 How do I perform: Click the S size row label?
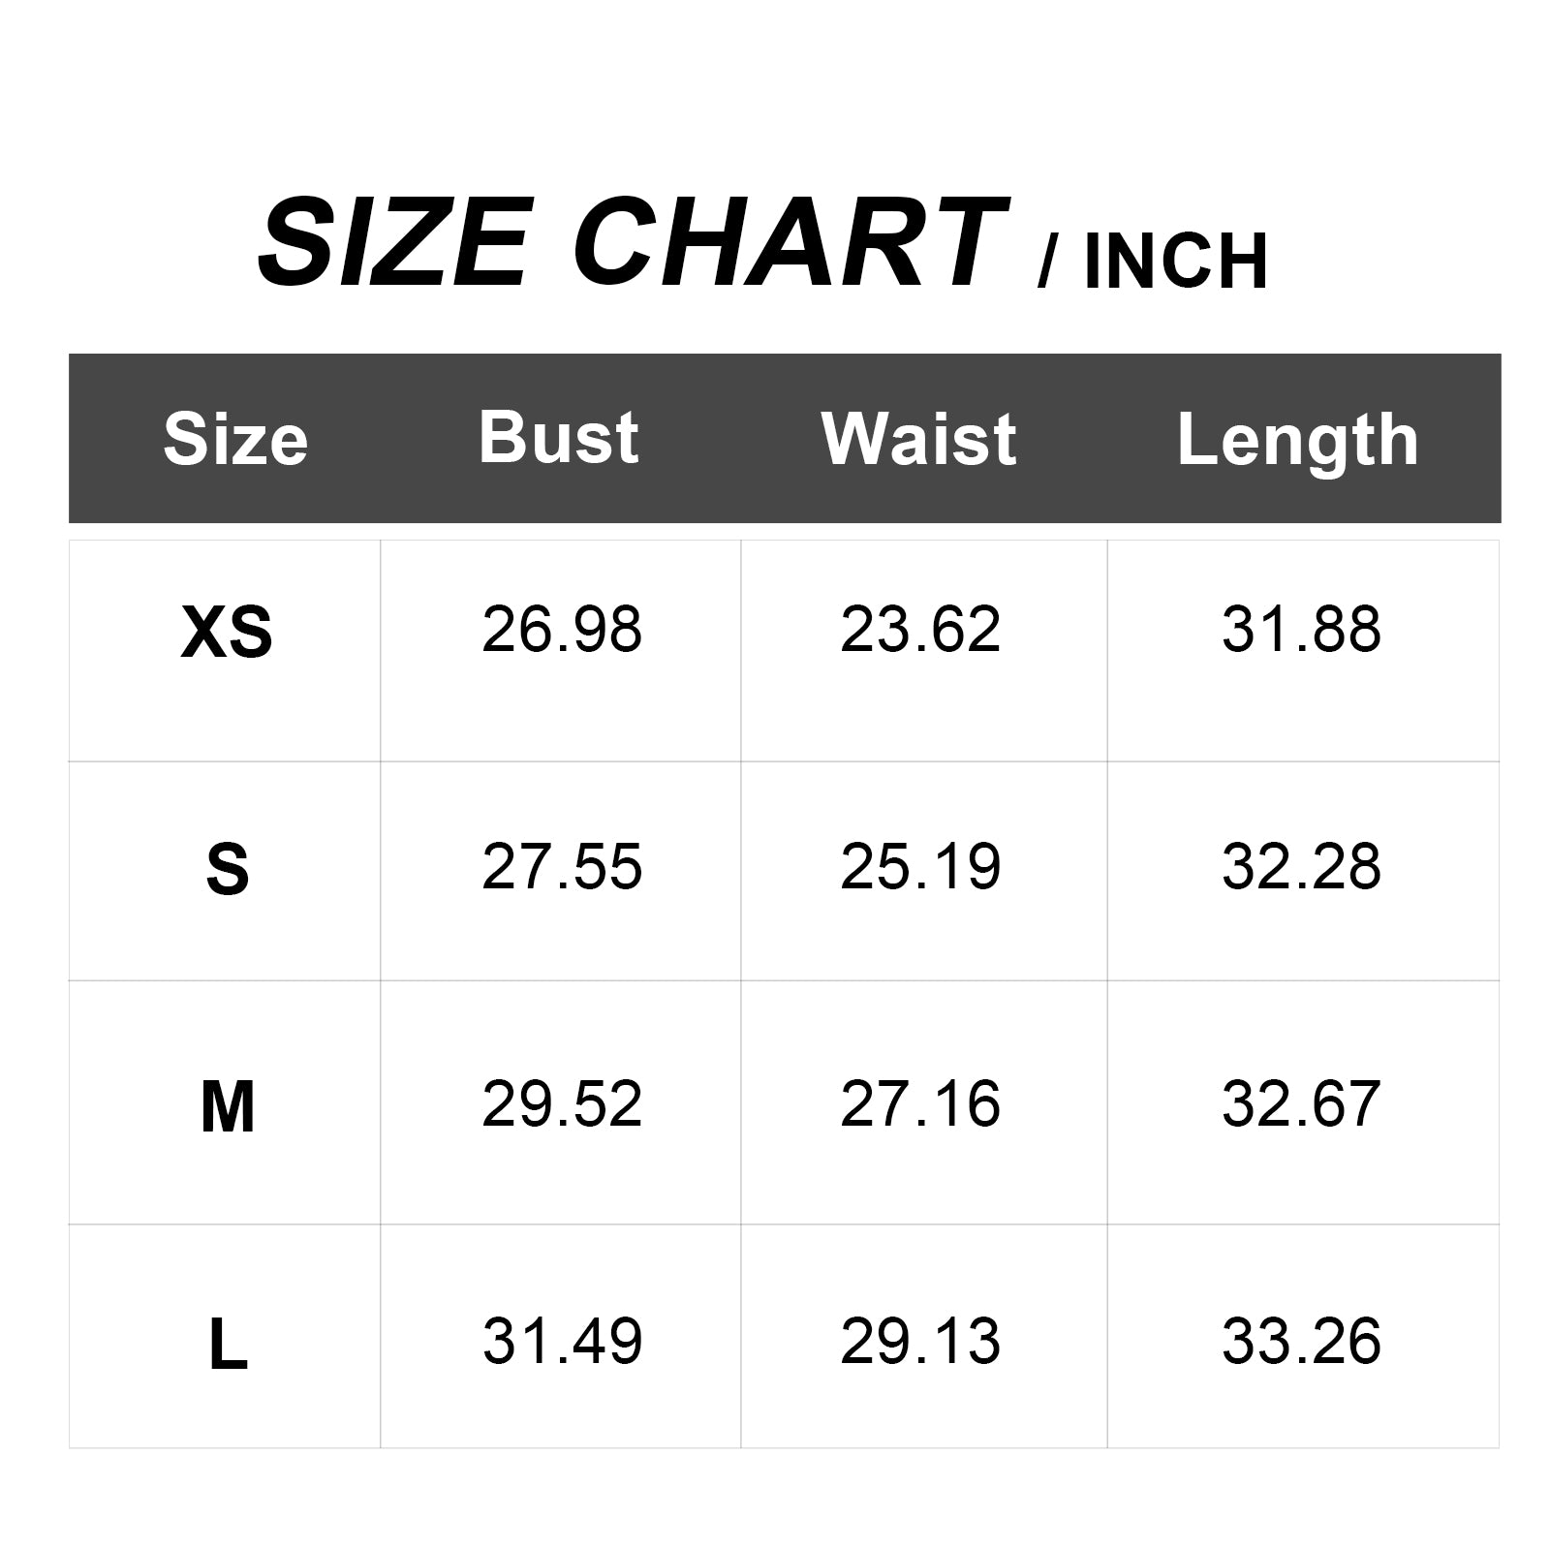pos(227,868)
